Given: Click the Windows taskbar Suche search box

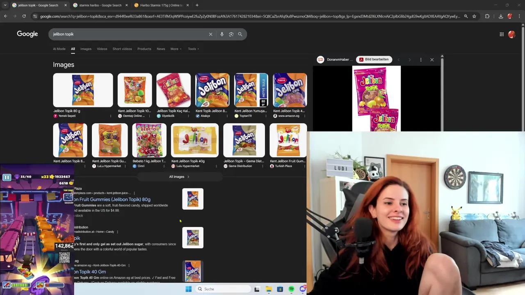Looking at the screenshot, I should (x=223, y=289).
